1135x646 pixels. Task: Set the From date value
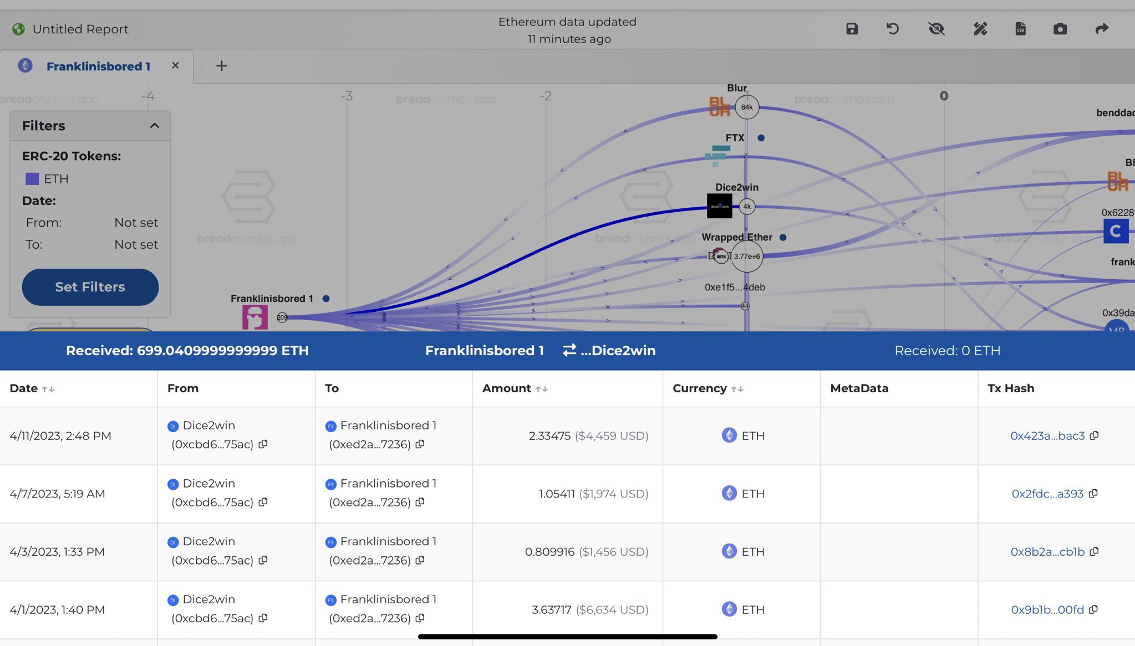tap(136, 223)
